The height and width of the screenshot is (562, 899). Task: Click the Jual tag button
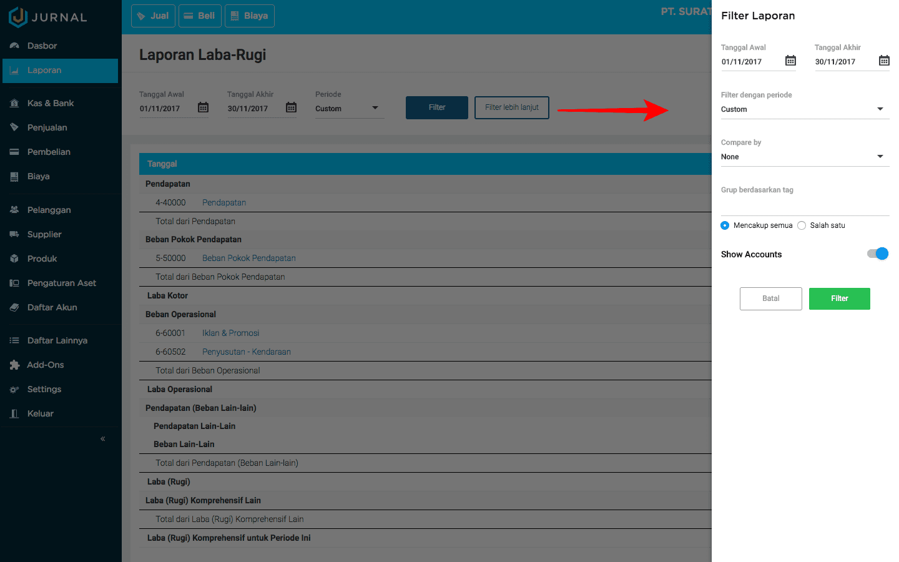coord(153,16)
